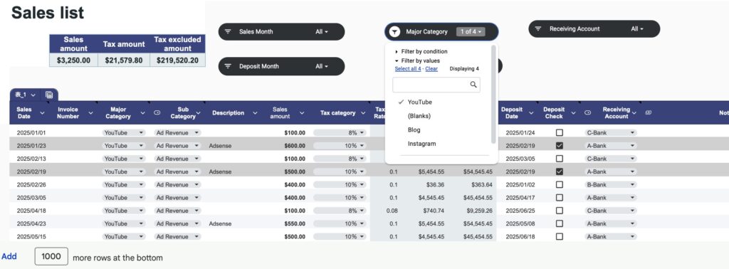Toggle the Deposit Check box for deposit 2025/06/18

click(x=560, y=236)
